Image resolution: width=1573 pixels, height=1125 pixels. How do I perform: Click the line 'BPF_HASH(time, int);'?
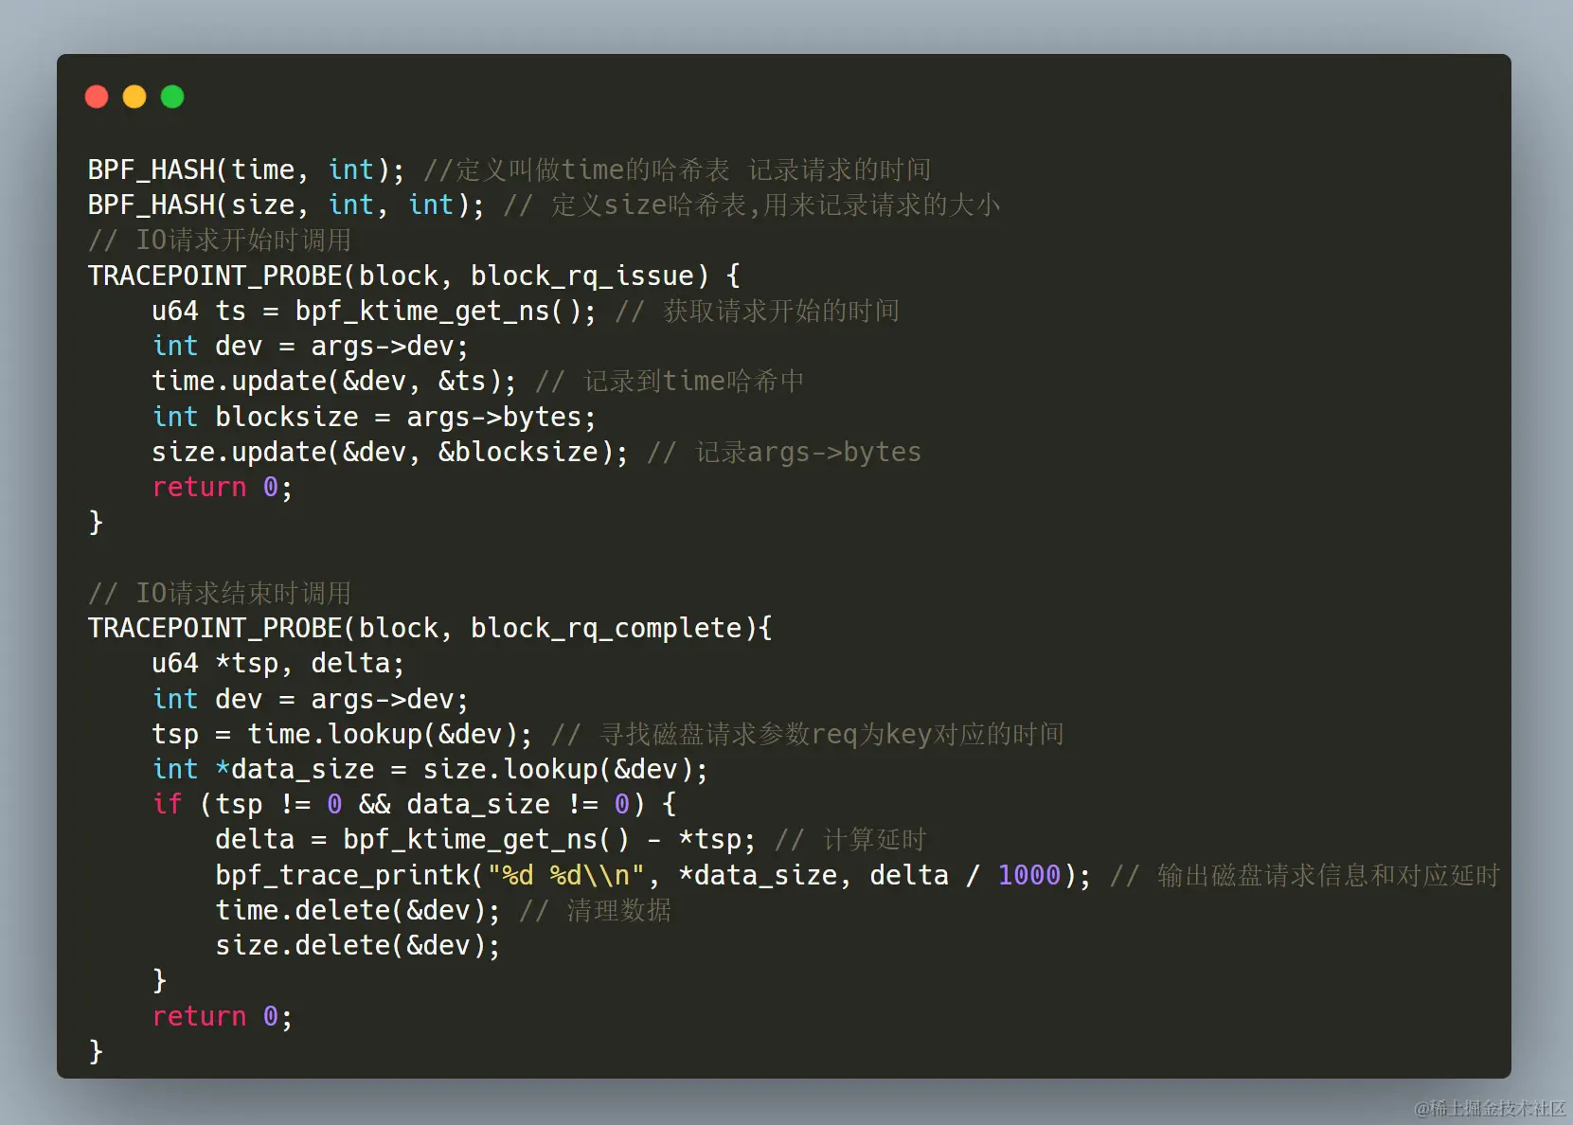(x=246, y=170)
